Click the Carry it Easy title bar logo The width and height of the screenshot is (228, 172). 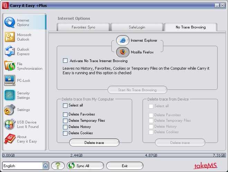click(x=5, y=6)
